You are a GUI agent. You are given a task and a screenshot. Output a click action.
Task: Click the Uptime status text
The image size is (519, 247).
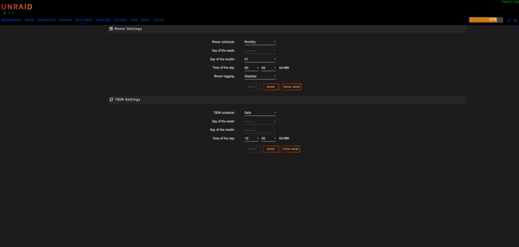(x=510, y=2)
